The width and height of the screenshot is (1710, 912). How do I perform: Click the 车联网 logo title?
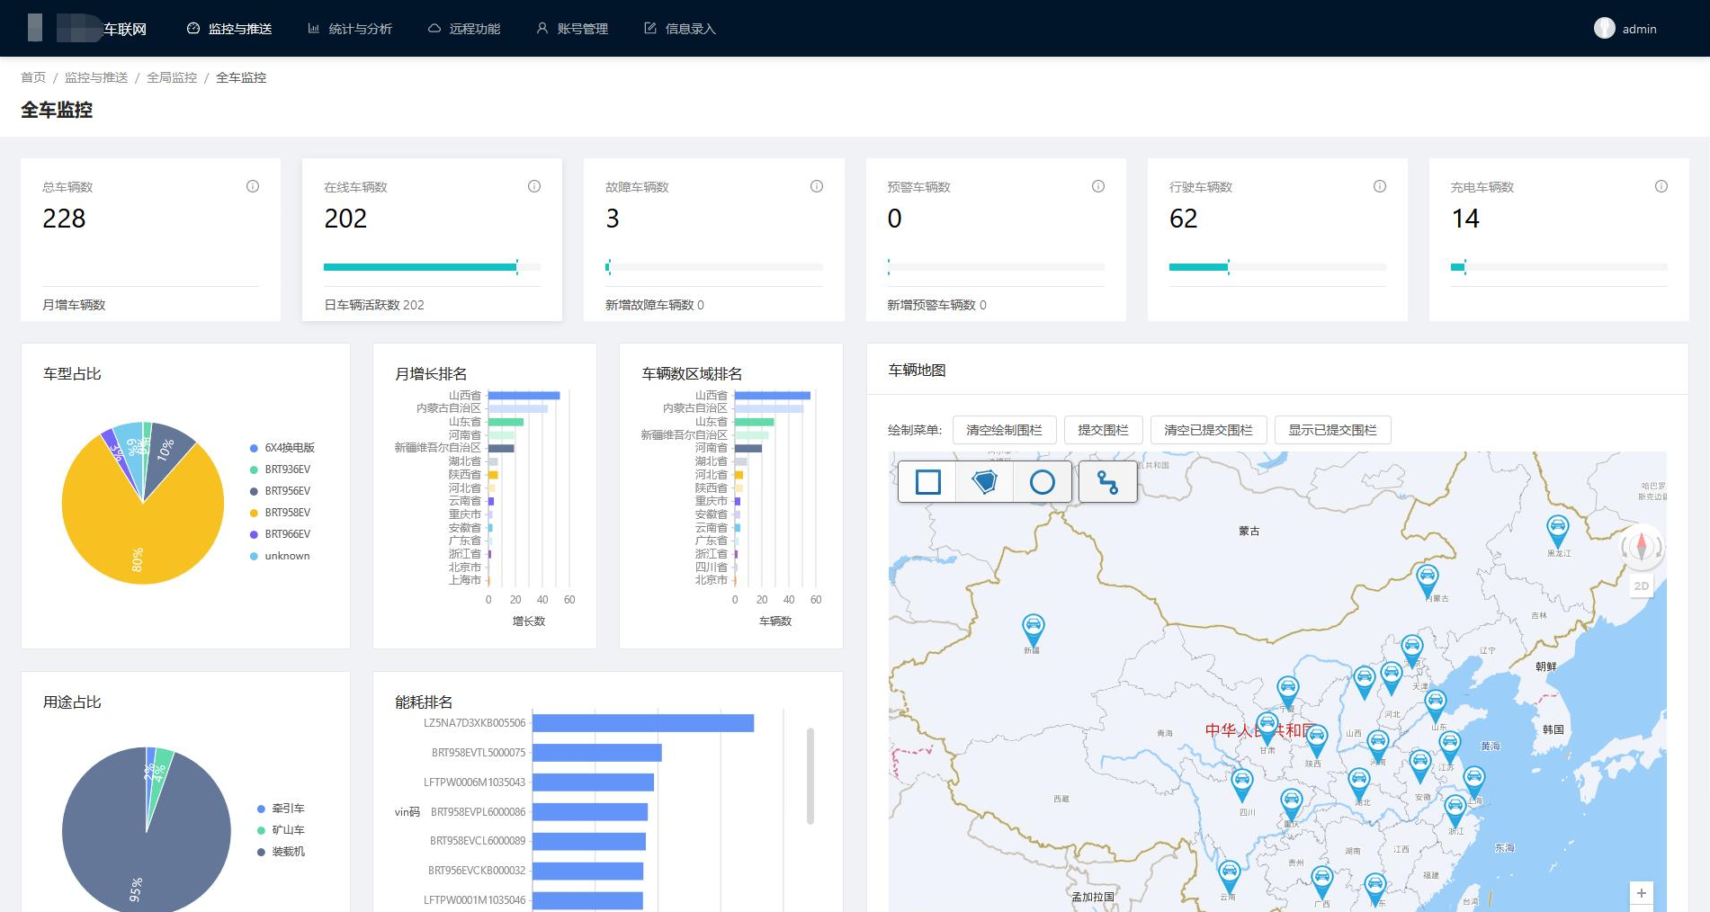(125, 29)
